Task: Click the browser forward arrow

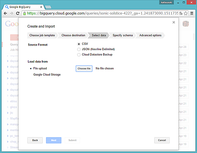Action: click(x=11, y=13)
